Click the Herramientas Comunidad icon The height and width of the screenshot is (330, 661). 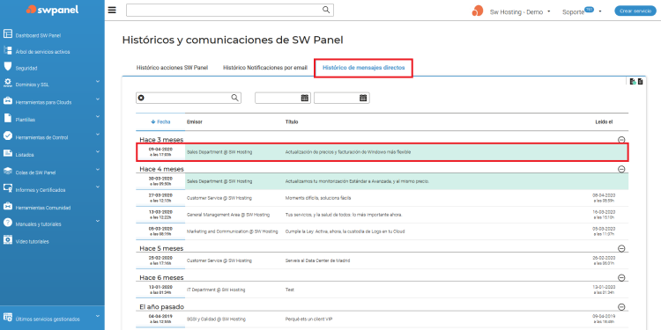[8, 206]
